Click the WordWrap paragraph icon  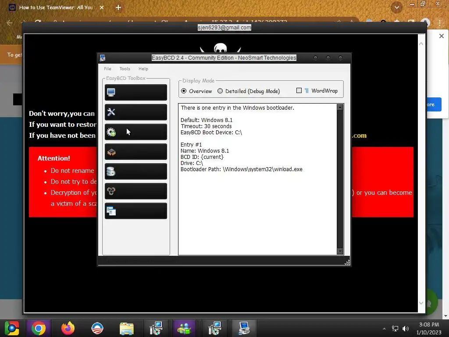(x=306, y=91)
